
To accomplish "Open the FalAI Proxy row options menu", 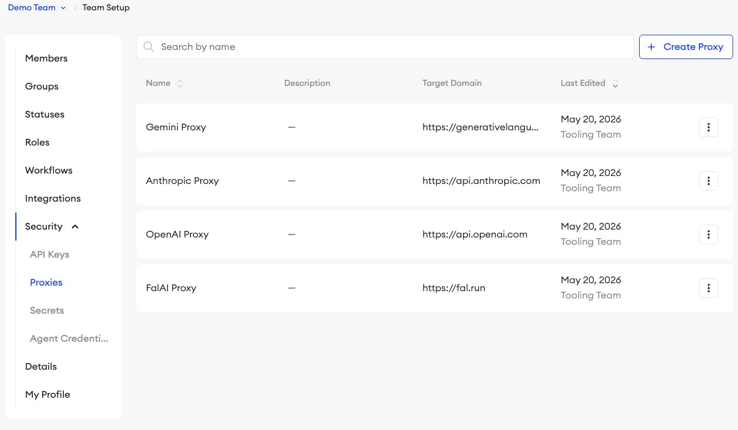I will click(708, 288).
